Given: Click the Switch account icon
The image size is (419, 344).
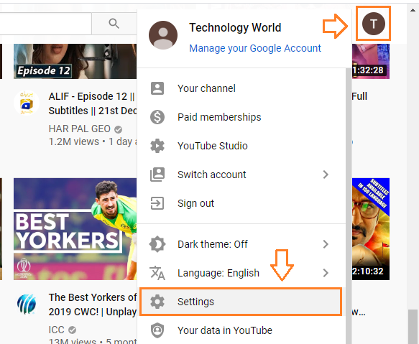Looking at the screenshot, I should coord(157,175).
